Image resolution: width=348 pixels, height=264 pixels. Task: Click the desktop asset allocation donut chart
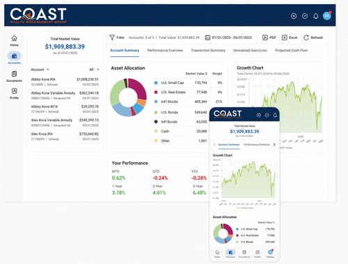pyautogui.click(x=128, y=97)
